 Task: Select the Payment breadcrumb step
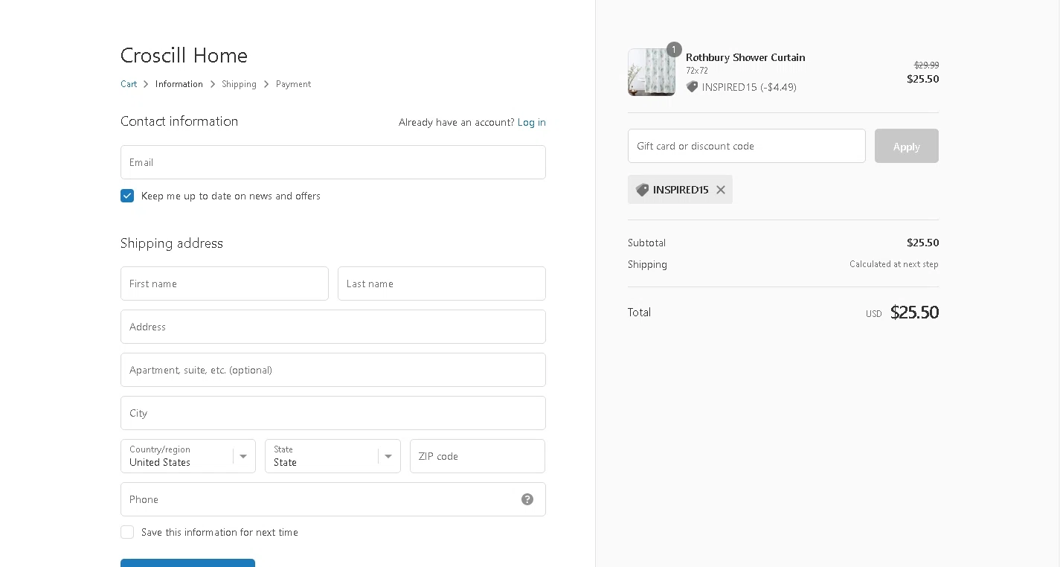[x=293, y=84]
